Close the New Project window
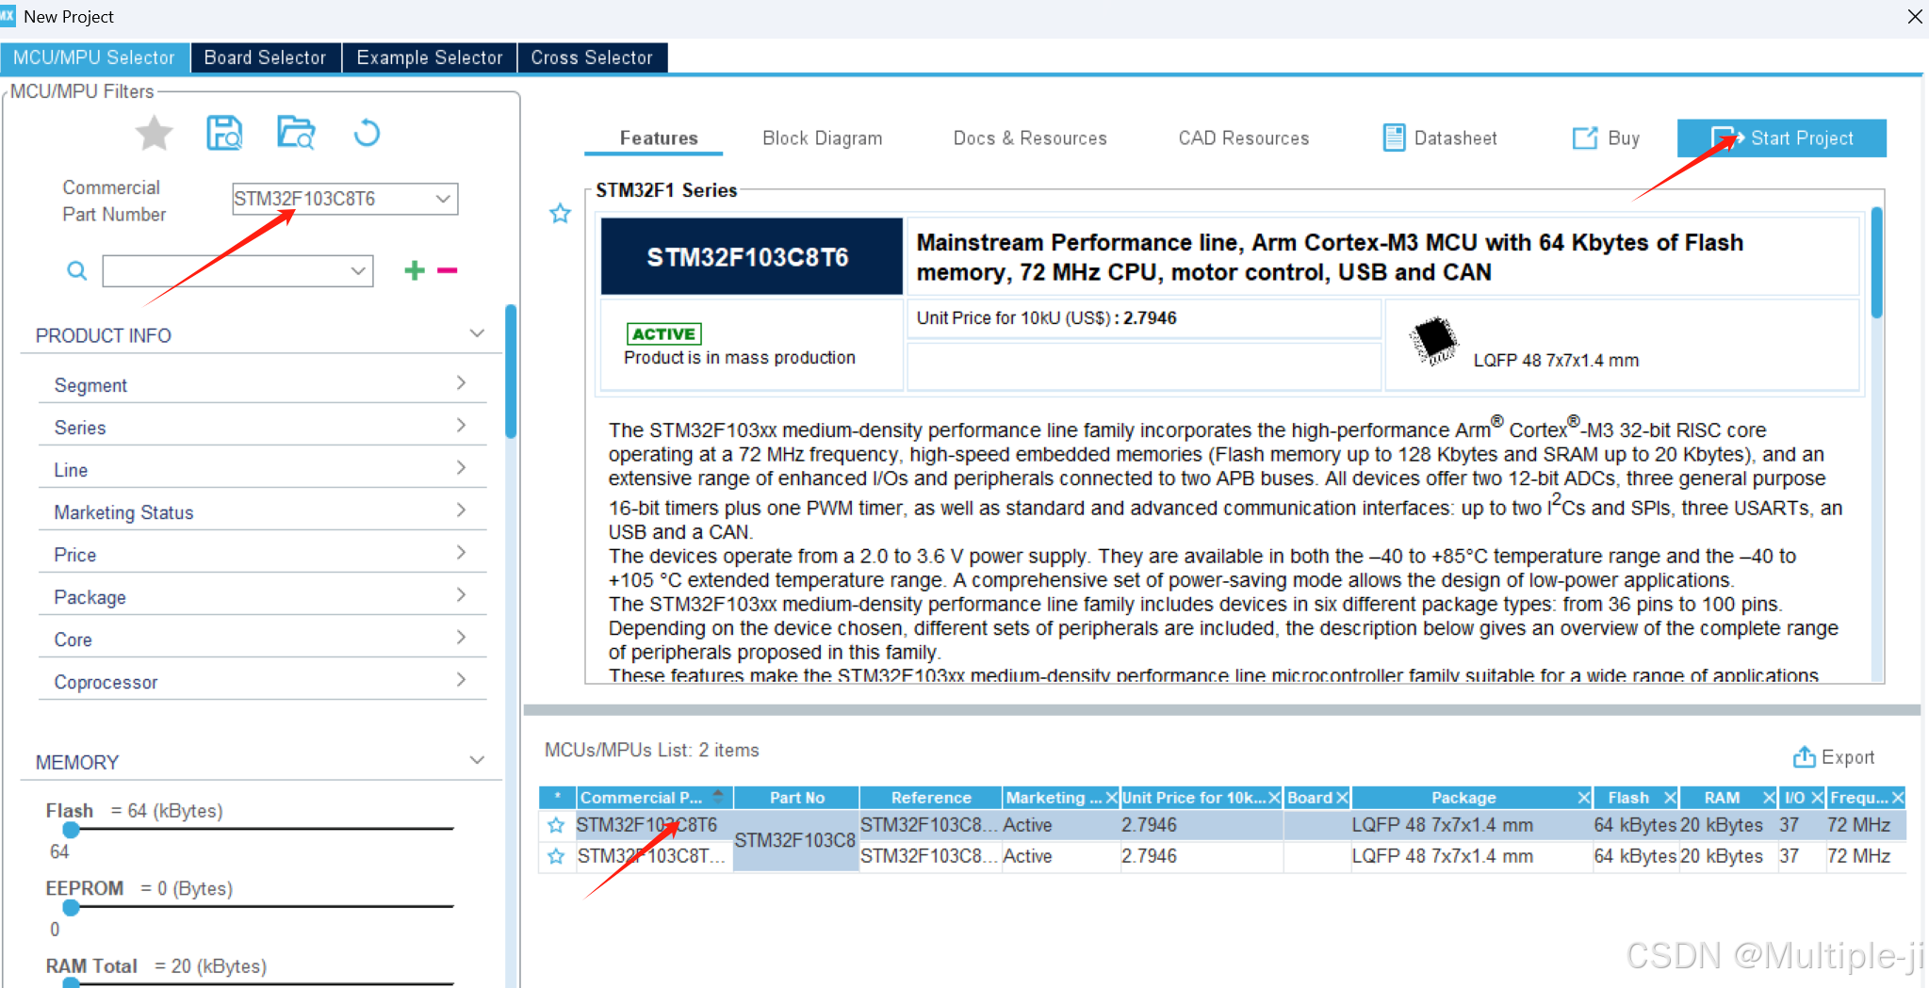Image resolution: width=1929 pixels, height=988 pixels. point(1914,17)
